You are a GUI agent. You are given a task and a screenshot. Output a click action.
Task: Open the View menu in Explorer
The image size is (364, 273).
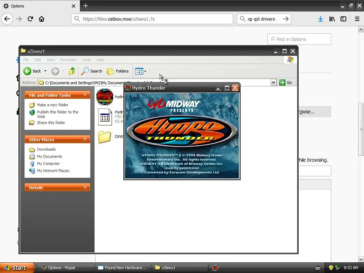[50, 60]
